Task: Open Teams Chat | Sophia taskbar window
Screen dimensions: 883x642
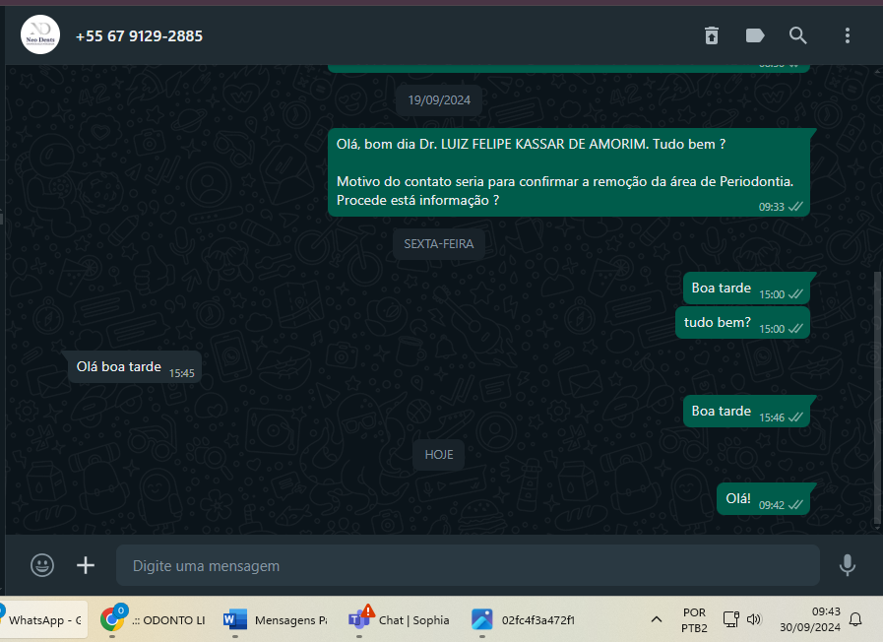Action: click(x=399, y=620)
